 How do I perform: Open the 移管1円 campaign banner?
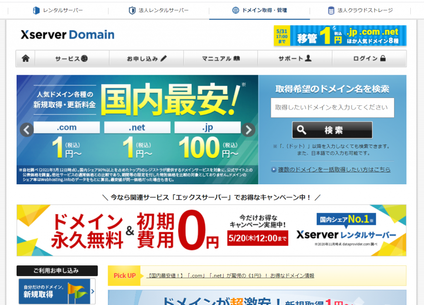pos(340,36)
